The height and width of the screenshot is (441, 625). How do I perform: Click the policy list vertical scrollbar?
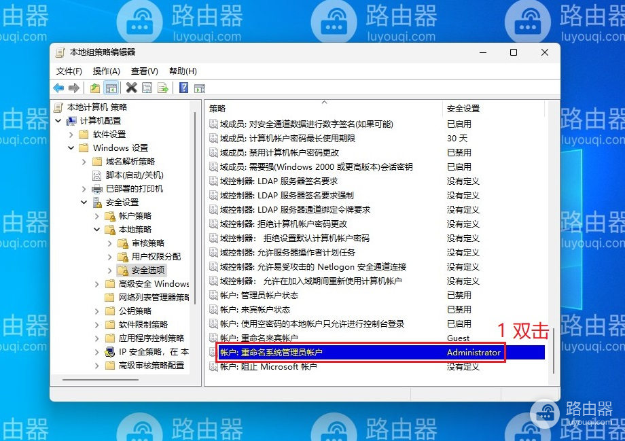(x=554, y=351)
